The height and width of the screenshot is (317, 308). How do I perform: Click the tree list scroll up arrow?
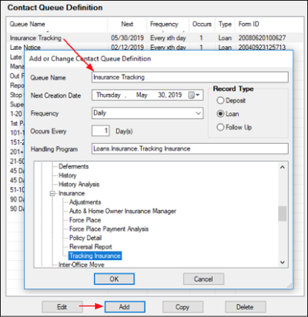(283, 167)
